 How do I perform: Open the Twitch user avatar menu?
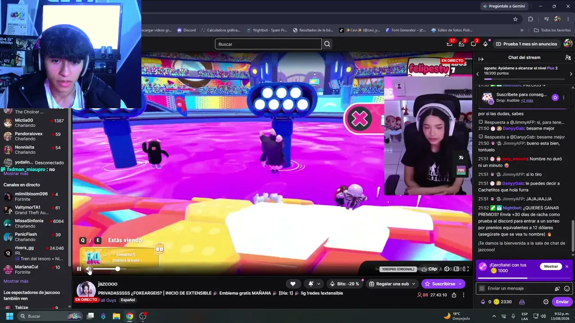point(568,44)
